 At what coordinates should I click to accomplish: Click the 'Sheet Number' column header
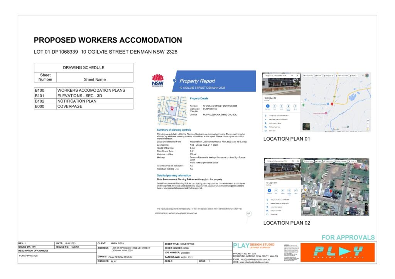click(x=46, y=77)
